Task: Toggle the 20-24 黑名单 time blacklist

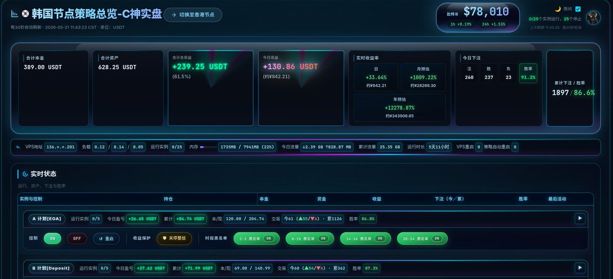Action: coord(422,238)
